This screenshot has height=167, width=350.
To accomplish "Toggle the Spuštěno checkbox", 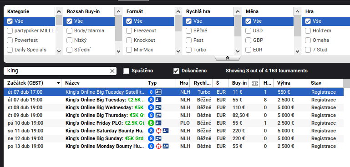I will click(127, 71).
